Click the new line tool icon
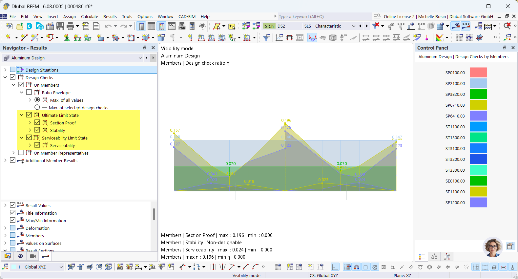518x279 pixels. tap(24, 38)
